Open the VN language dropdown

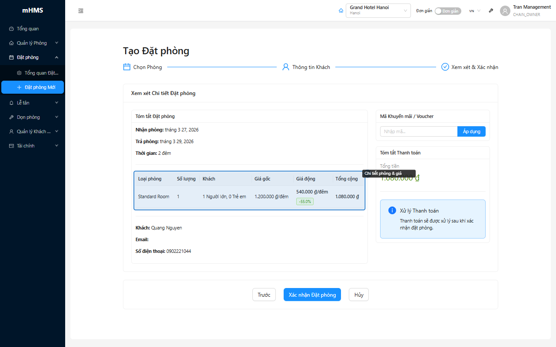pos(475,11)
